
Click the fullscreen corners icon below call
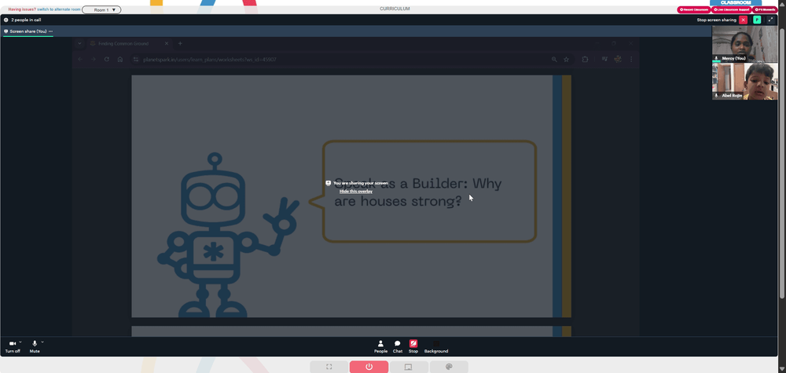(x=329, y=367)
